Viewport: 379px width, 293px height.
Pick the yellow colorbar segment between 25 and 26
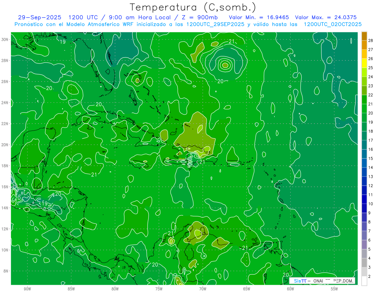[364, 63]
